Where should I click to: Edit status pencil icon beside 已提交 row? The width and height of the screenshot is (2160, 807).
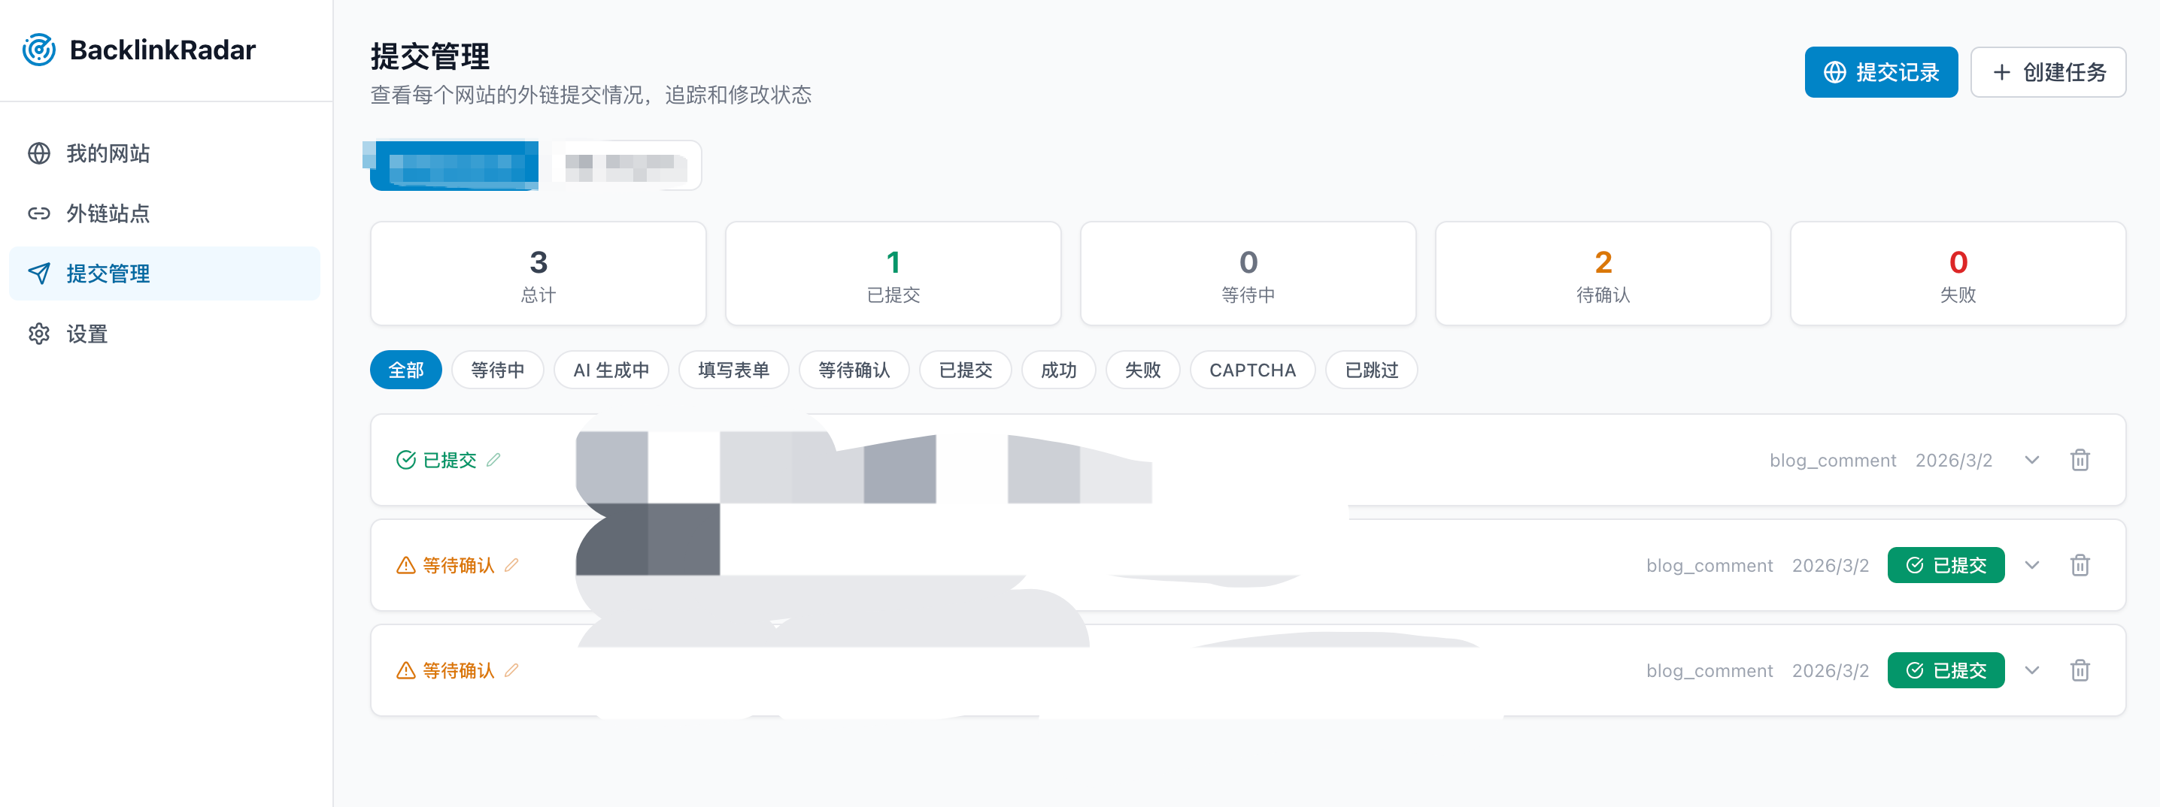point(494,459)
